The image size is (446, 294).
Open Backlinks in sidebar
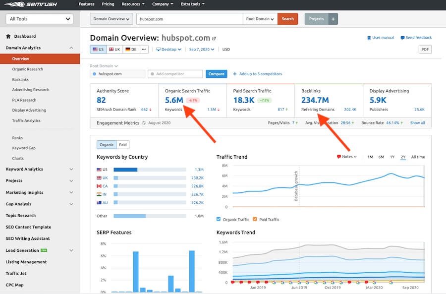(20, 79)
